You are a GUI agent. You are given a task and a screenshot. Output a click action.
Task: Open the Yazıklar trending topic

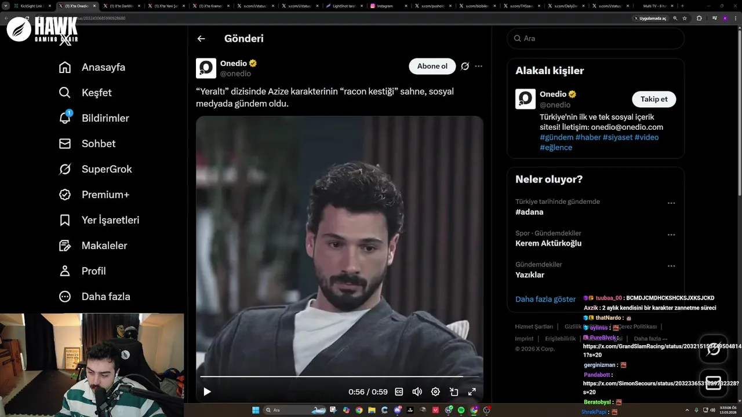pyautogui.click(x=530, y=275)
